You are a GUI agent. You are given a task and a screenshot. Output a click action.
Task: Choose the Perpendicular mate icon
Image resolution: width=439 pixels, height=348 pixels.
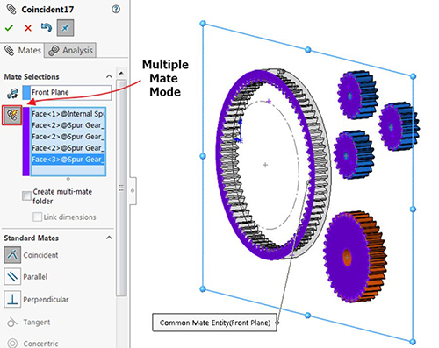12,299
